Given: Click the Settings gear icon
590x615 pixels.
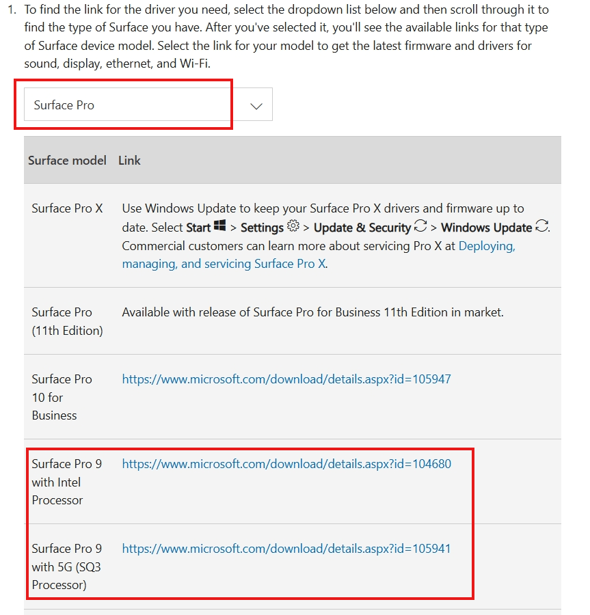Looking at the screenshot, I should coord(293,226).
